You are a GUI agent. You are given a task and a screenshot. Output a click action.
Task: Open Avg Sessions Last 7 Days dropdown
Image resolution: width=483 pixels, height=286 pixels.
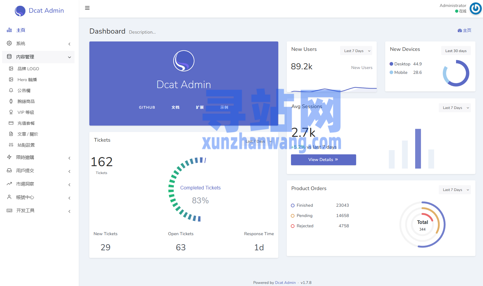tap(455, 108)
